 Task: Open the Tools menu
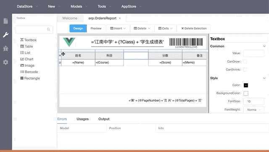coord(104,7)
